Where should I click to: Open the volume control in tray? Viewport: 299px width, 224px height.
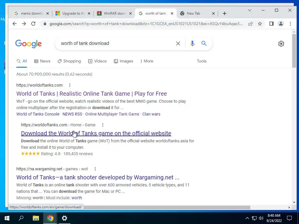(x=261, y=218)
